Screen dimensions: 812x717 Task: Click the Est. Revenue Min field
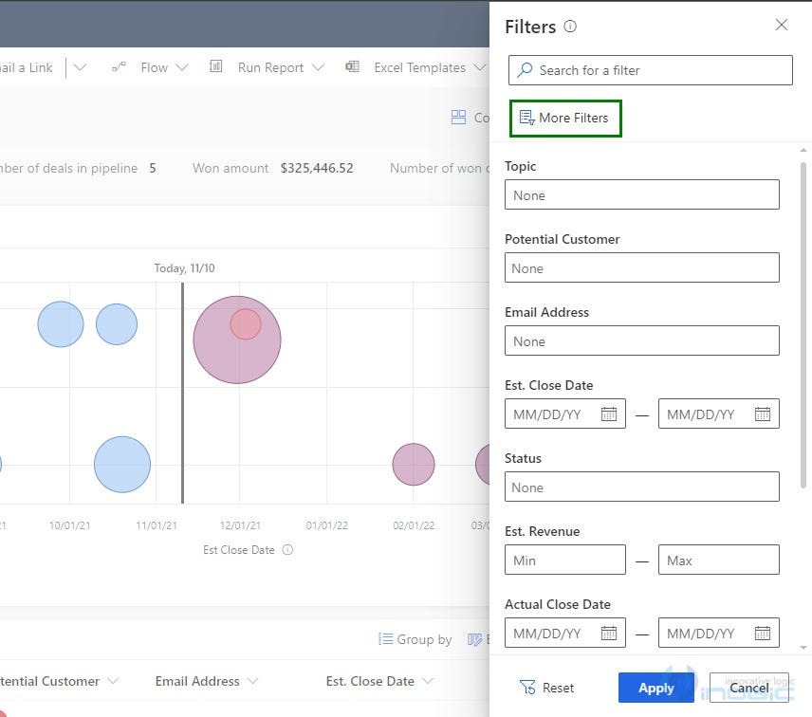[x=565, y=560]
